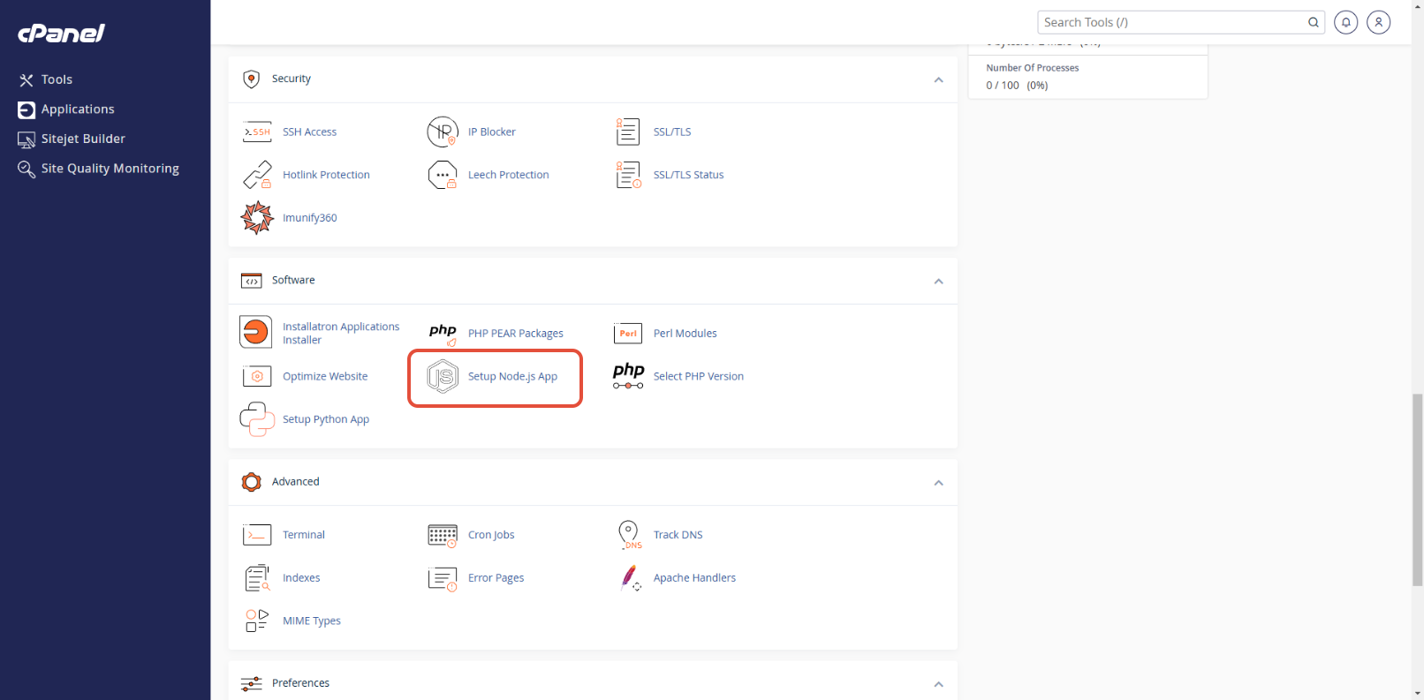
Task: Collapse the Preferences section
Action: coord(938,684)
